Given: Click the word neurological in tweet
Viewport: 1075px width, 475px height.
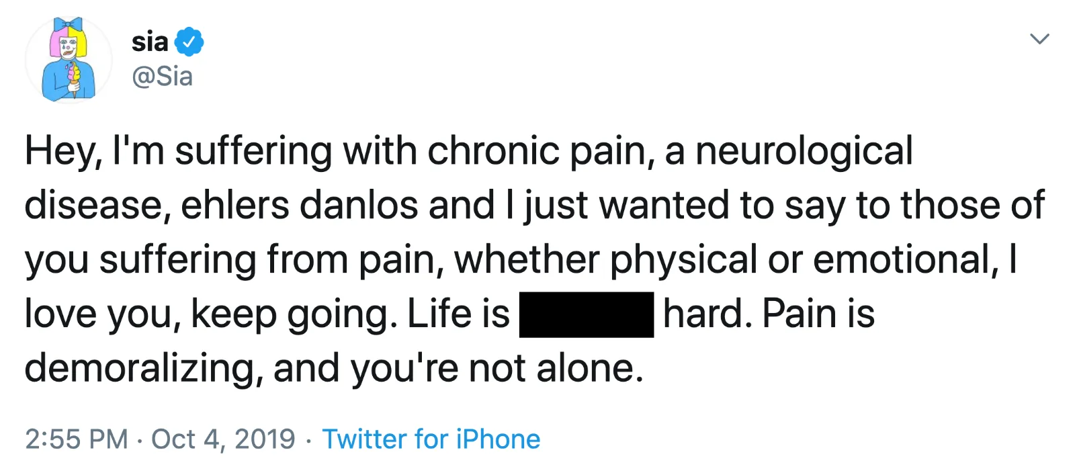Looking at the screenshot, I should [x=804, y=152].
